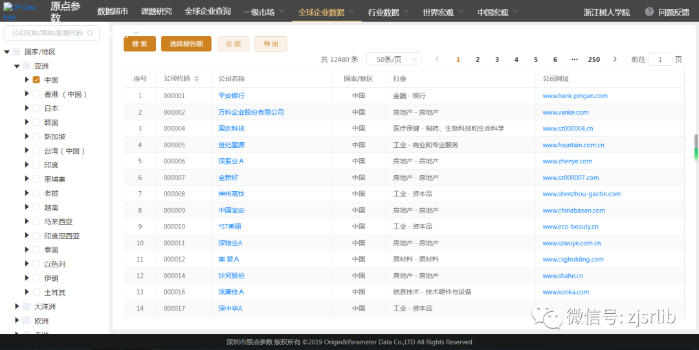Image resolution: width=699 pixels, height=350 pixels.
Task: Open www.konka.com website link
Action: [x=566, y=292]
